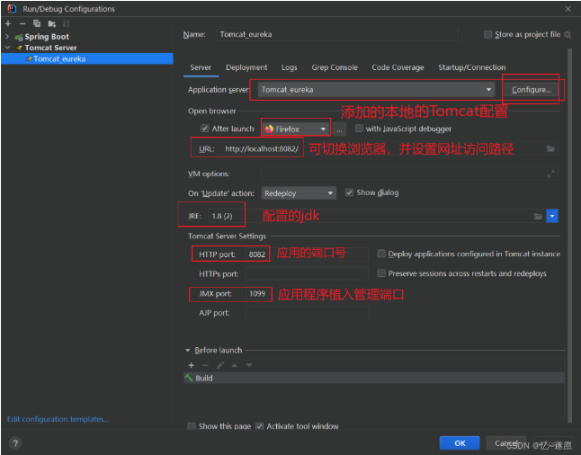Collapse the Tomcat Server tree node
The height and width of the screenshot is (455, 581).
pyautogui.click(x=7, y=48)
